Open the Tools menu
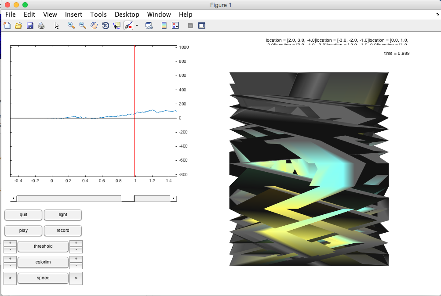This screenshot has height=296, width=441. [98, 14]
